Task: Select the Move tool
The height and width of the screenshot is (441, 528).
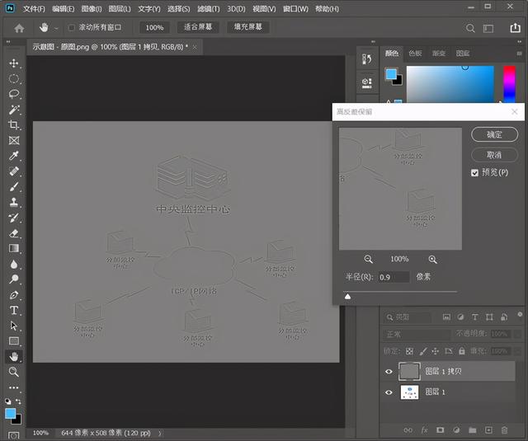Action: pos(14,63)
